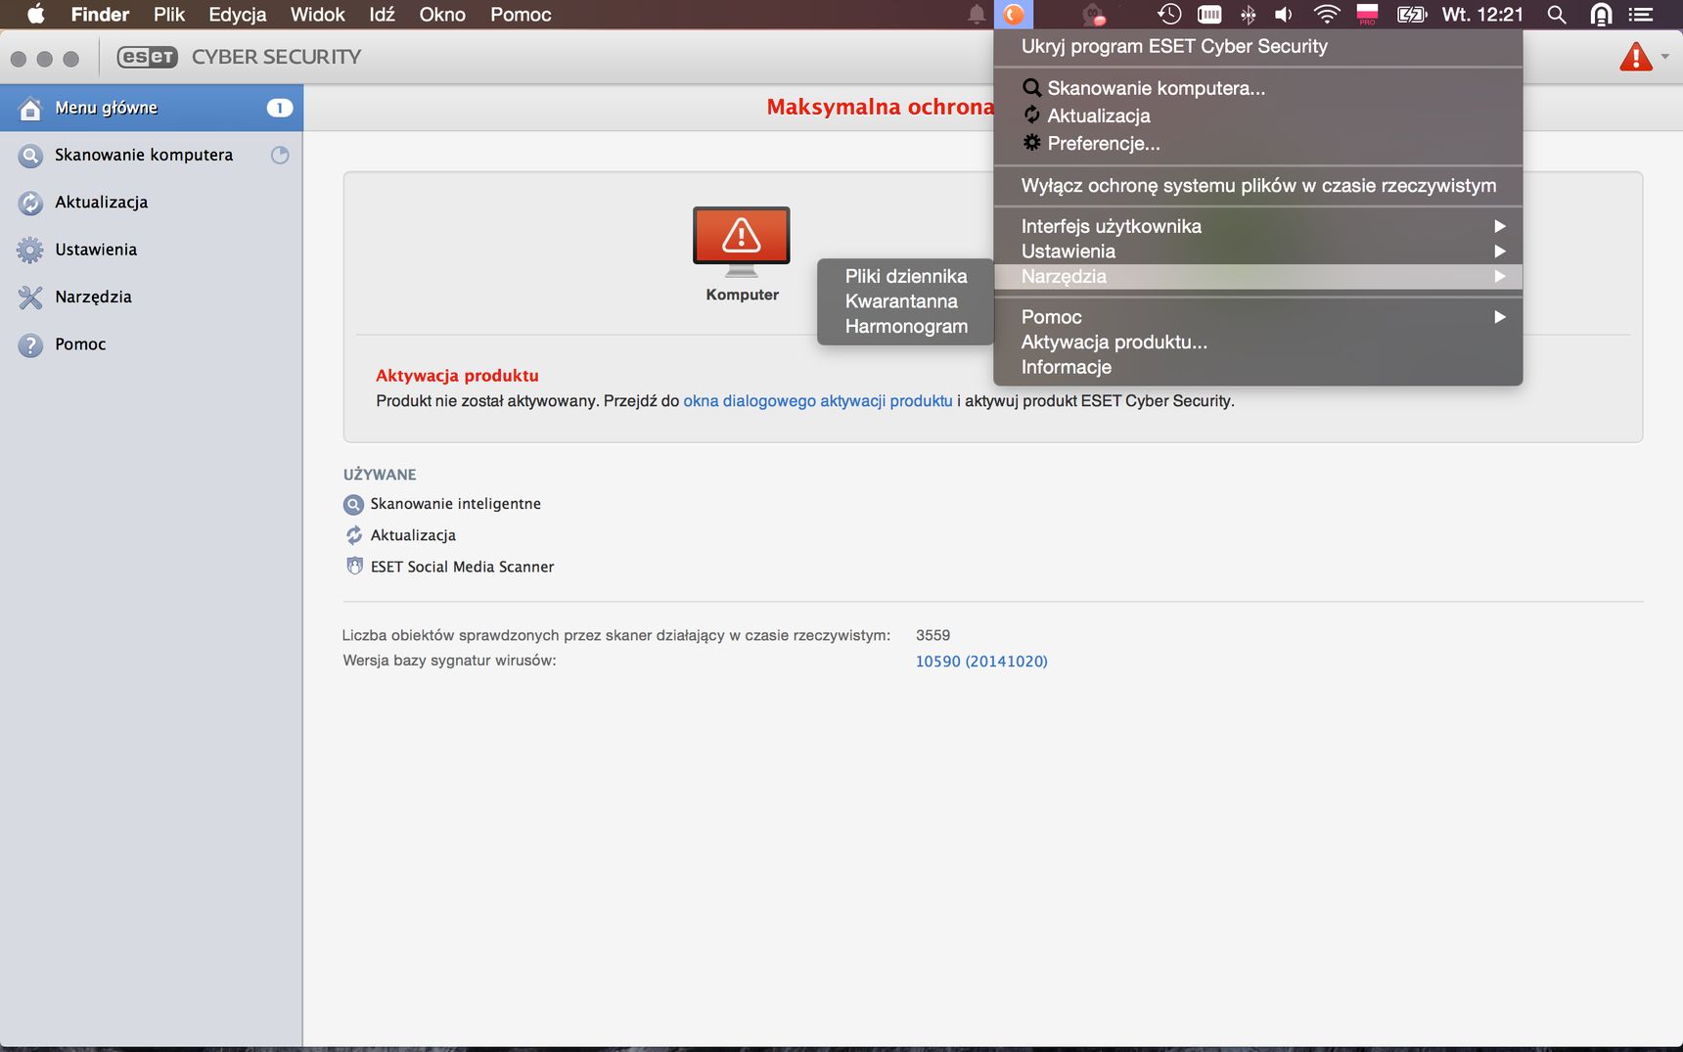
Task: Open the Okno menu
Action: click(x=442, y=15)
